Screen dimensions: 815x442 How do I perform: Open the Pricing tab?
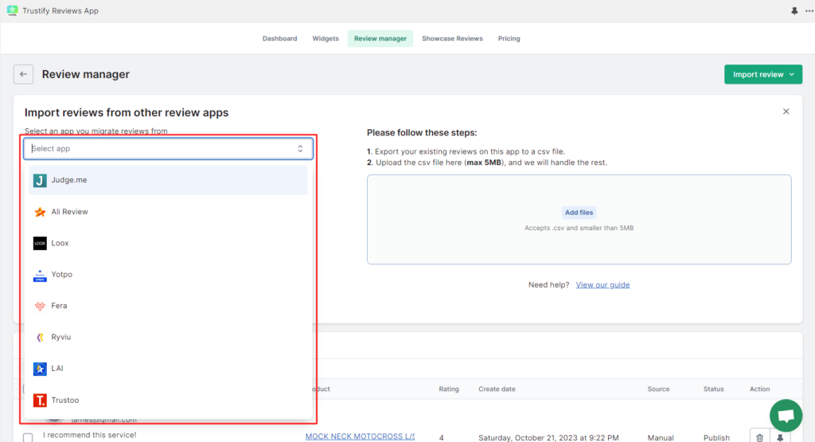[509, 38]
